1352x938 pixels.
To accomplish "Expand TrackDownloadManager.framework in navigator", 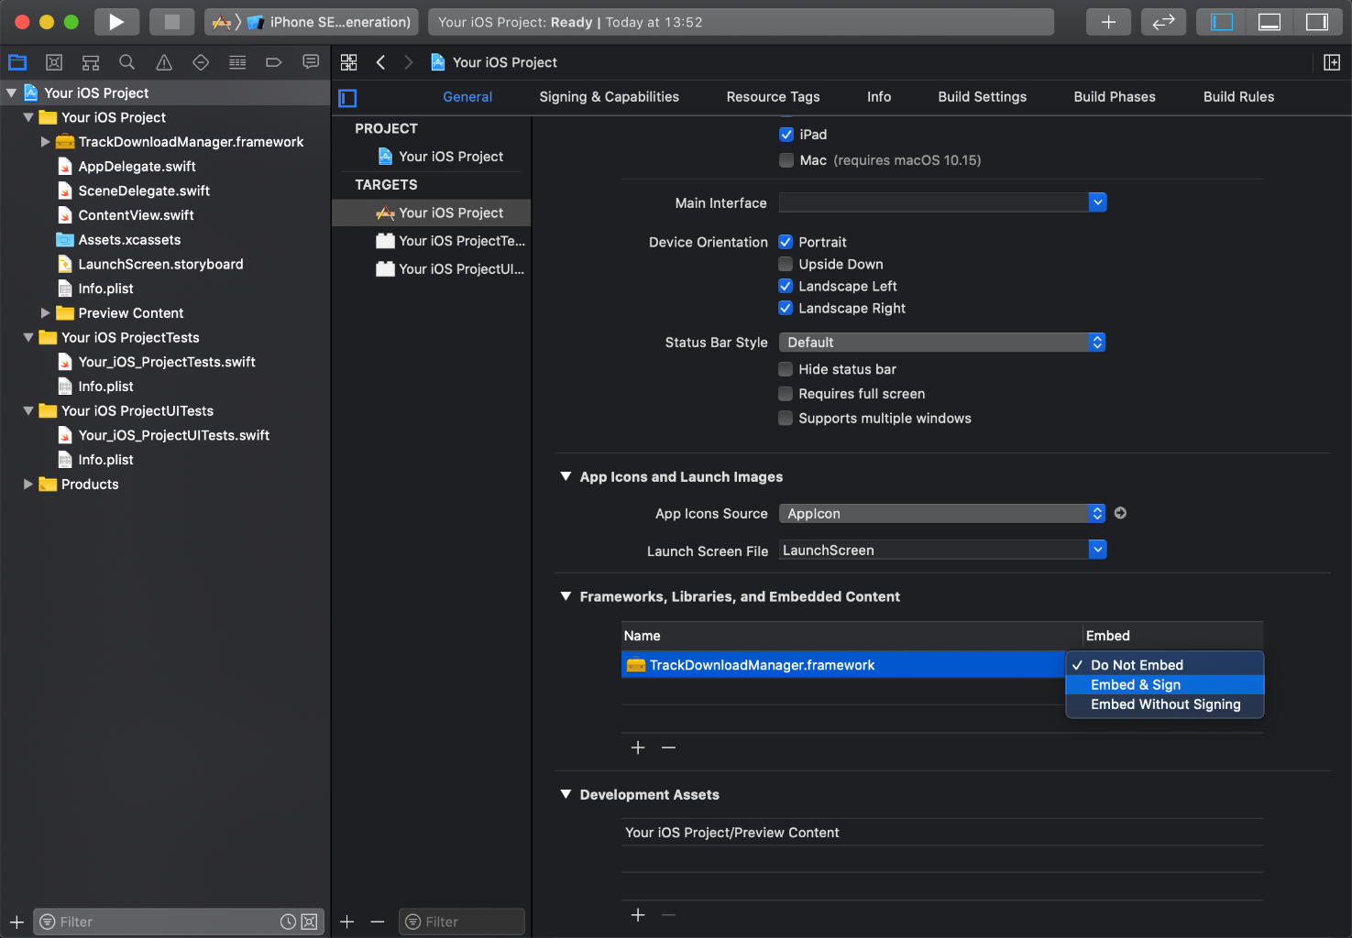I will [45, 142].
